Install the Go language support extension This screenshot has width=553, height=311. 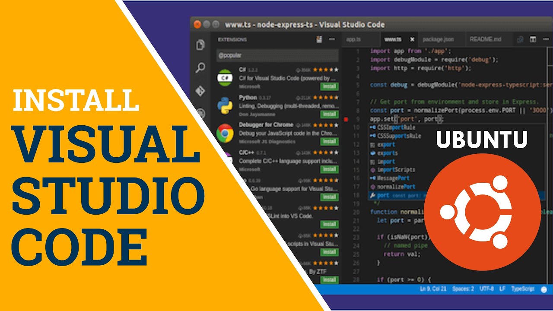pyautogui.click(x=329, y=197)
